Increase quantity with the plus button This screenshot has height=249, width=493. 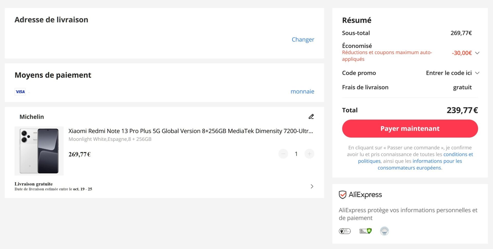(x=309, y=154)
